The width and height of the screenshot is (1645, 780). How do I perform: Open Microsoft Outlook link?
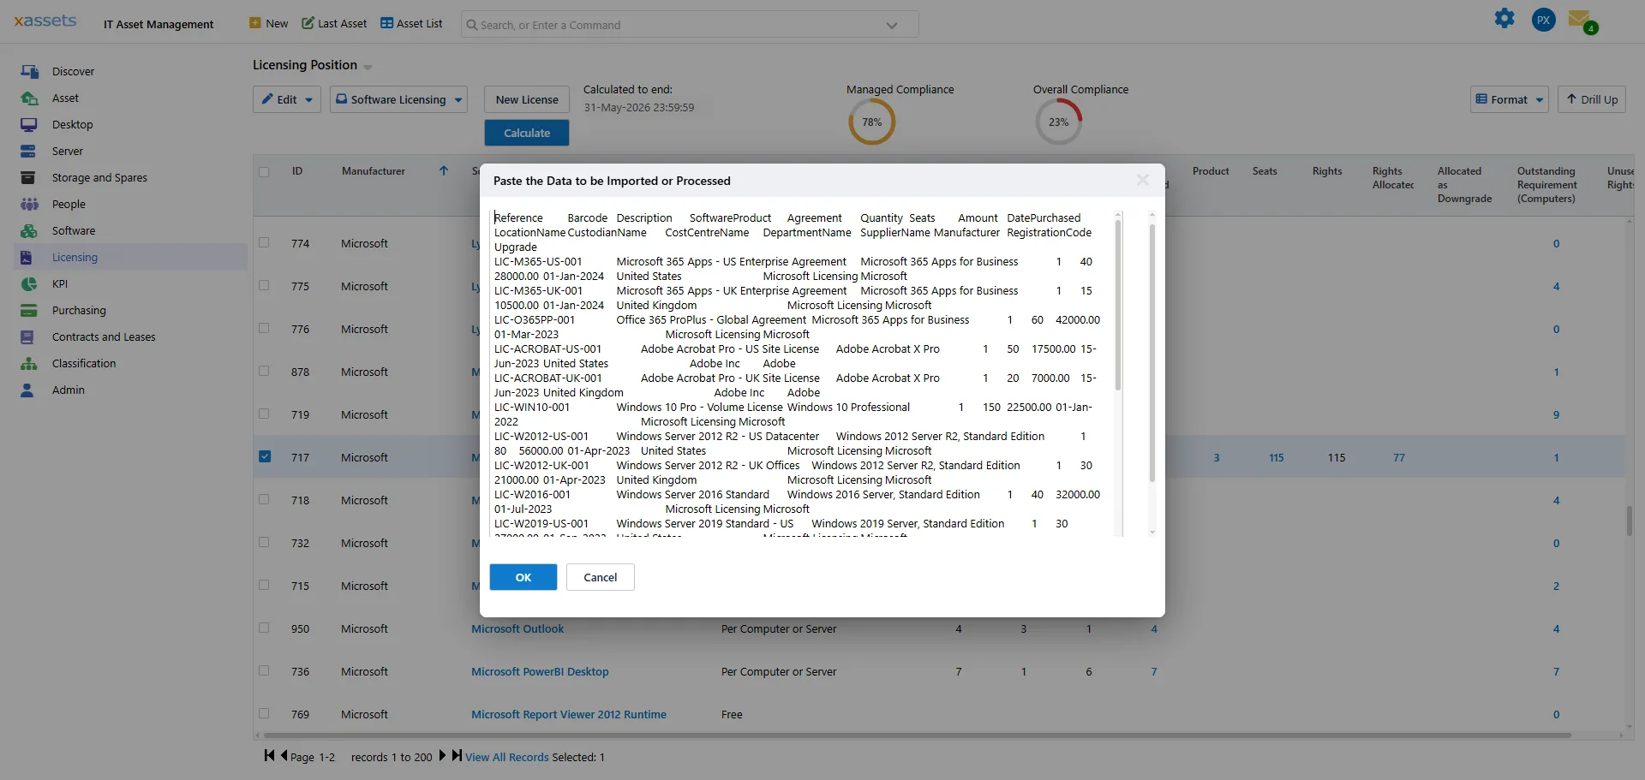(x=517, y=628)
